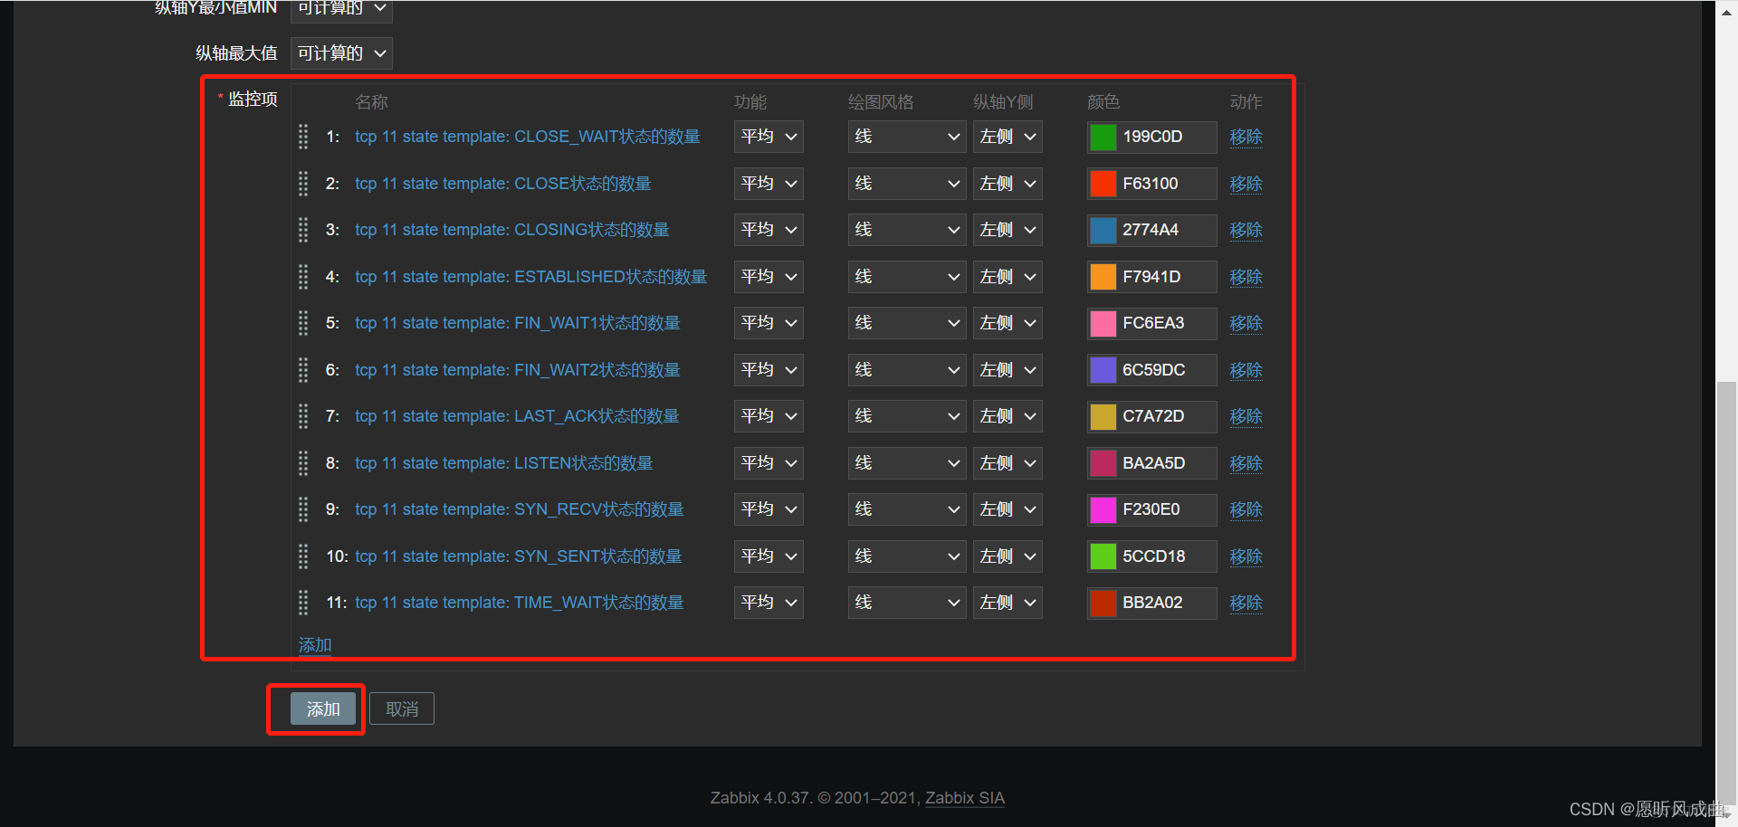The height and width of the screenshot is (827, 1738).
Task: Grab drag handle for row 4 ESTABLISHED item
Action: click(x=303, y=277)
